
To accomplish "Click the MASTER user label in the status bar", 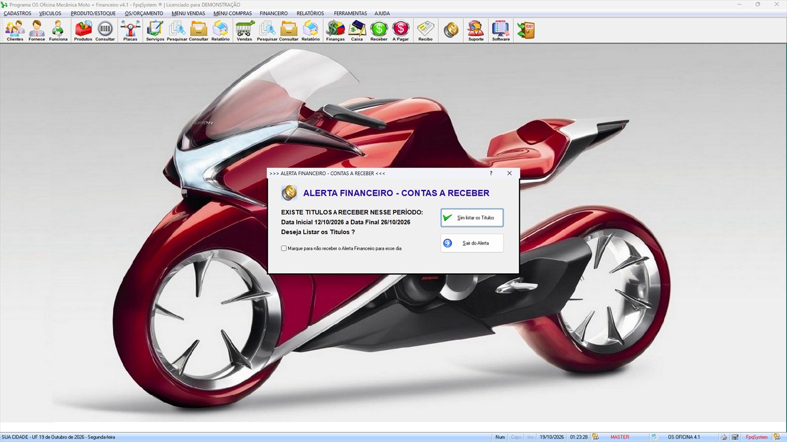I will coord(620,437).
